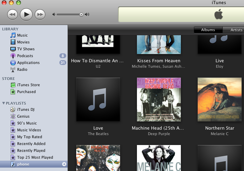
Task: Click the artist name 'The Beatles'
Action: [x=98, y=134]
